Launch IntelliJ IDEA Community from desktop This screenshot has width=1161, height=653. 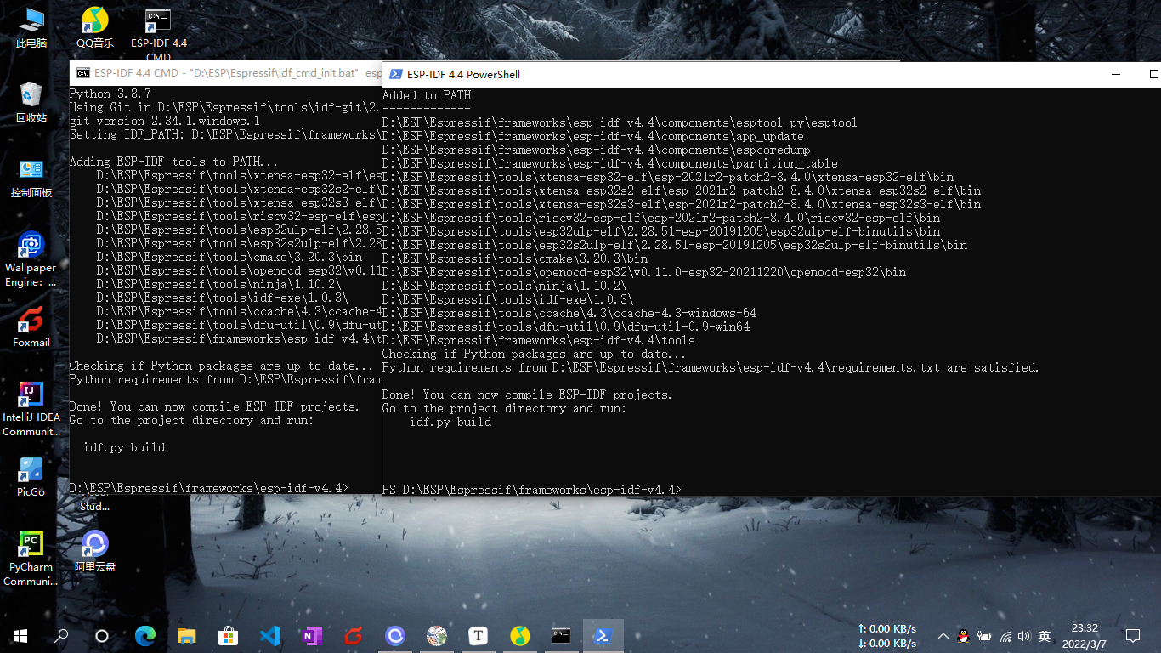31,409
